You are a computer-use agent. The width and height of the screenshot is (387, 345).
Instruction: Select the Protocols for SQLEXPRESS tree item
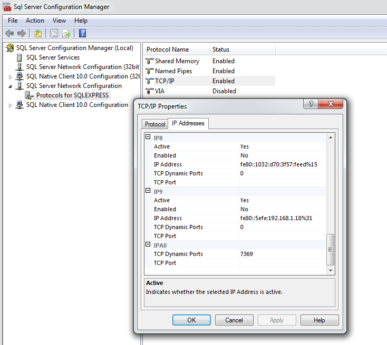point(72,95)
